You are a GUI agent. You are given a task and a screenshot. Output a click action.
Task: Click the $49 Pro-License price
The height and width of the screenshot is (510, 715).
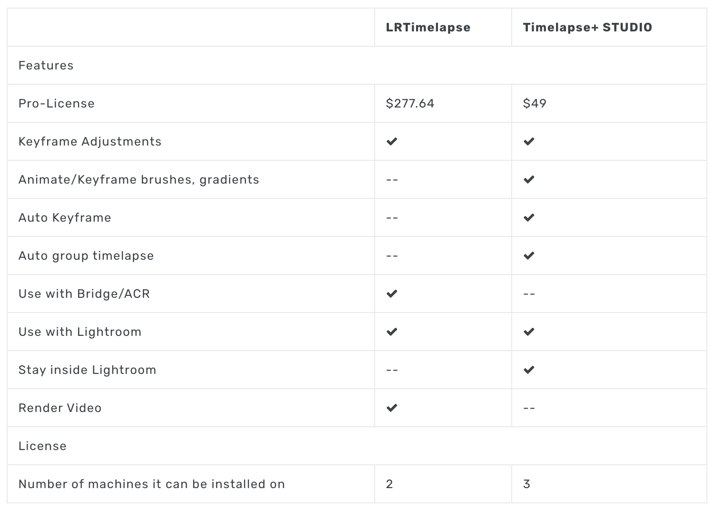pos(535,103)
